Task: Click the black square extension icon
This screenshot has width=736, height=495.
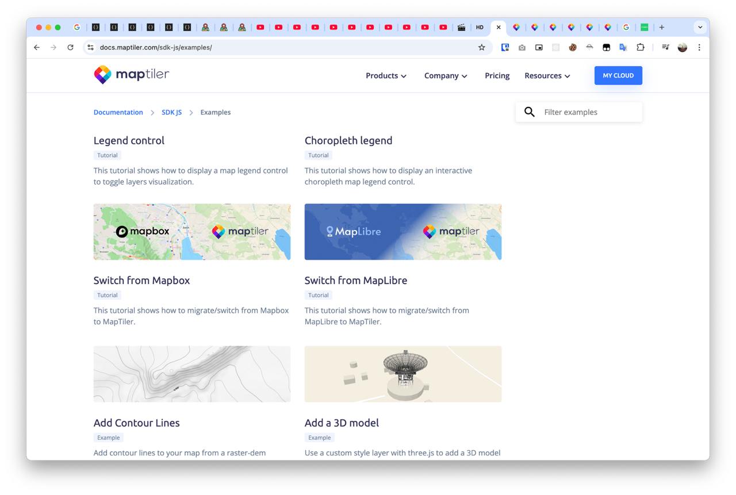Action: (x=606, y=48)
